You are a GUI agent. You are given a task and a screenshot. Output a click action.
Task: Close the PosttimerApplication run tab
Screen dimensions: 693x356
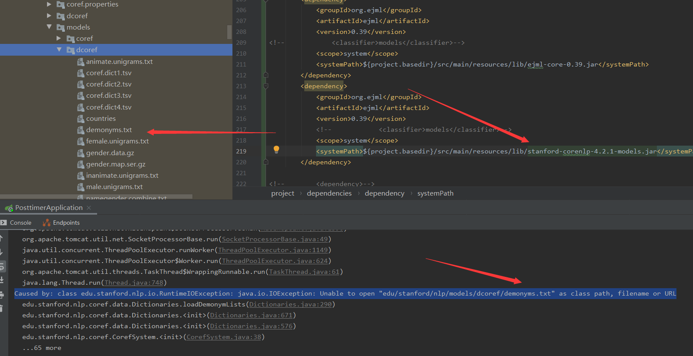click(x=89, y=208)
